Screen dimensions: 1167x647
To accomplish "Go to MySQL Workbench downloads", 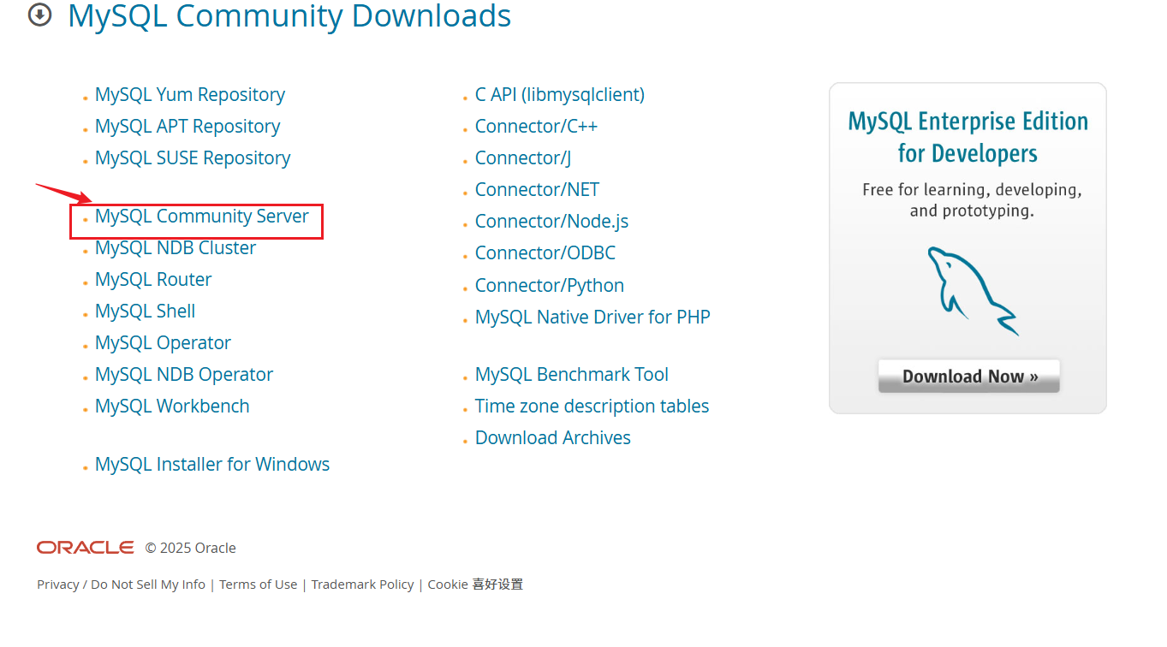I will click(172, 407).
